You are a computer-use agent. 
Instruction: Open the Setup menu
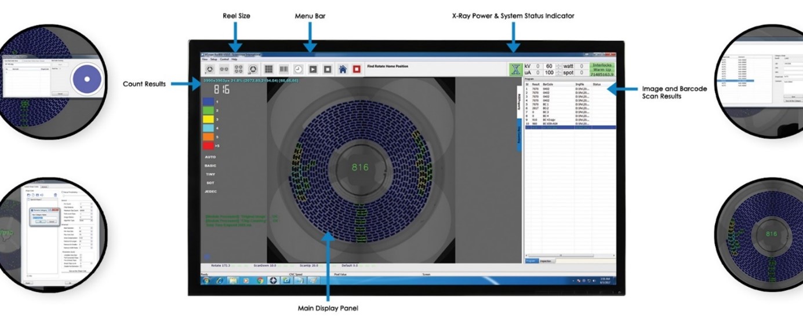pyautogui.click(x=213, y=59)
